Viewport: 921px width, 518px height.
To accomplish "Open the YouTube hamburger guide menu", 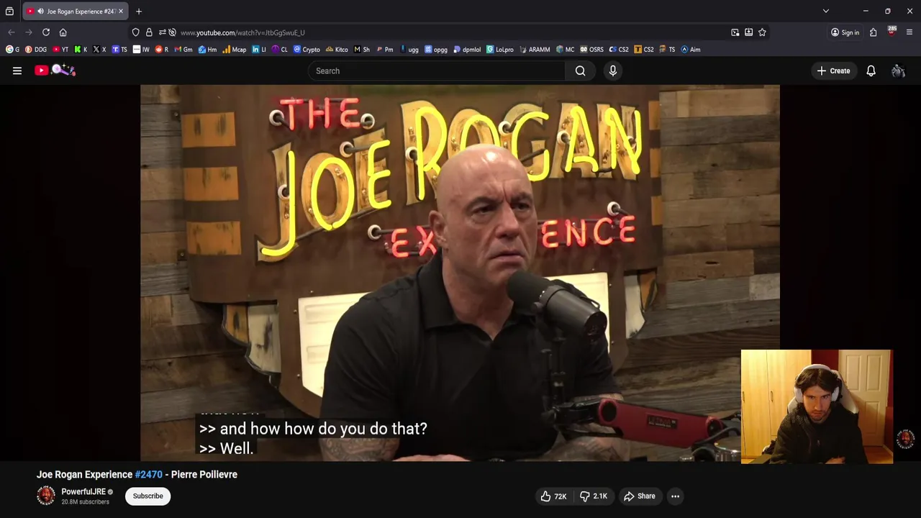I will coord(17,71).
